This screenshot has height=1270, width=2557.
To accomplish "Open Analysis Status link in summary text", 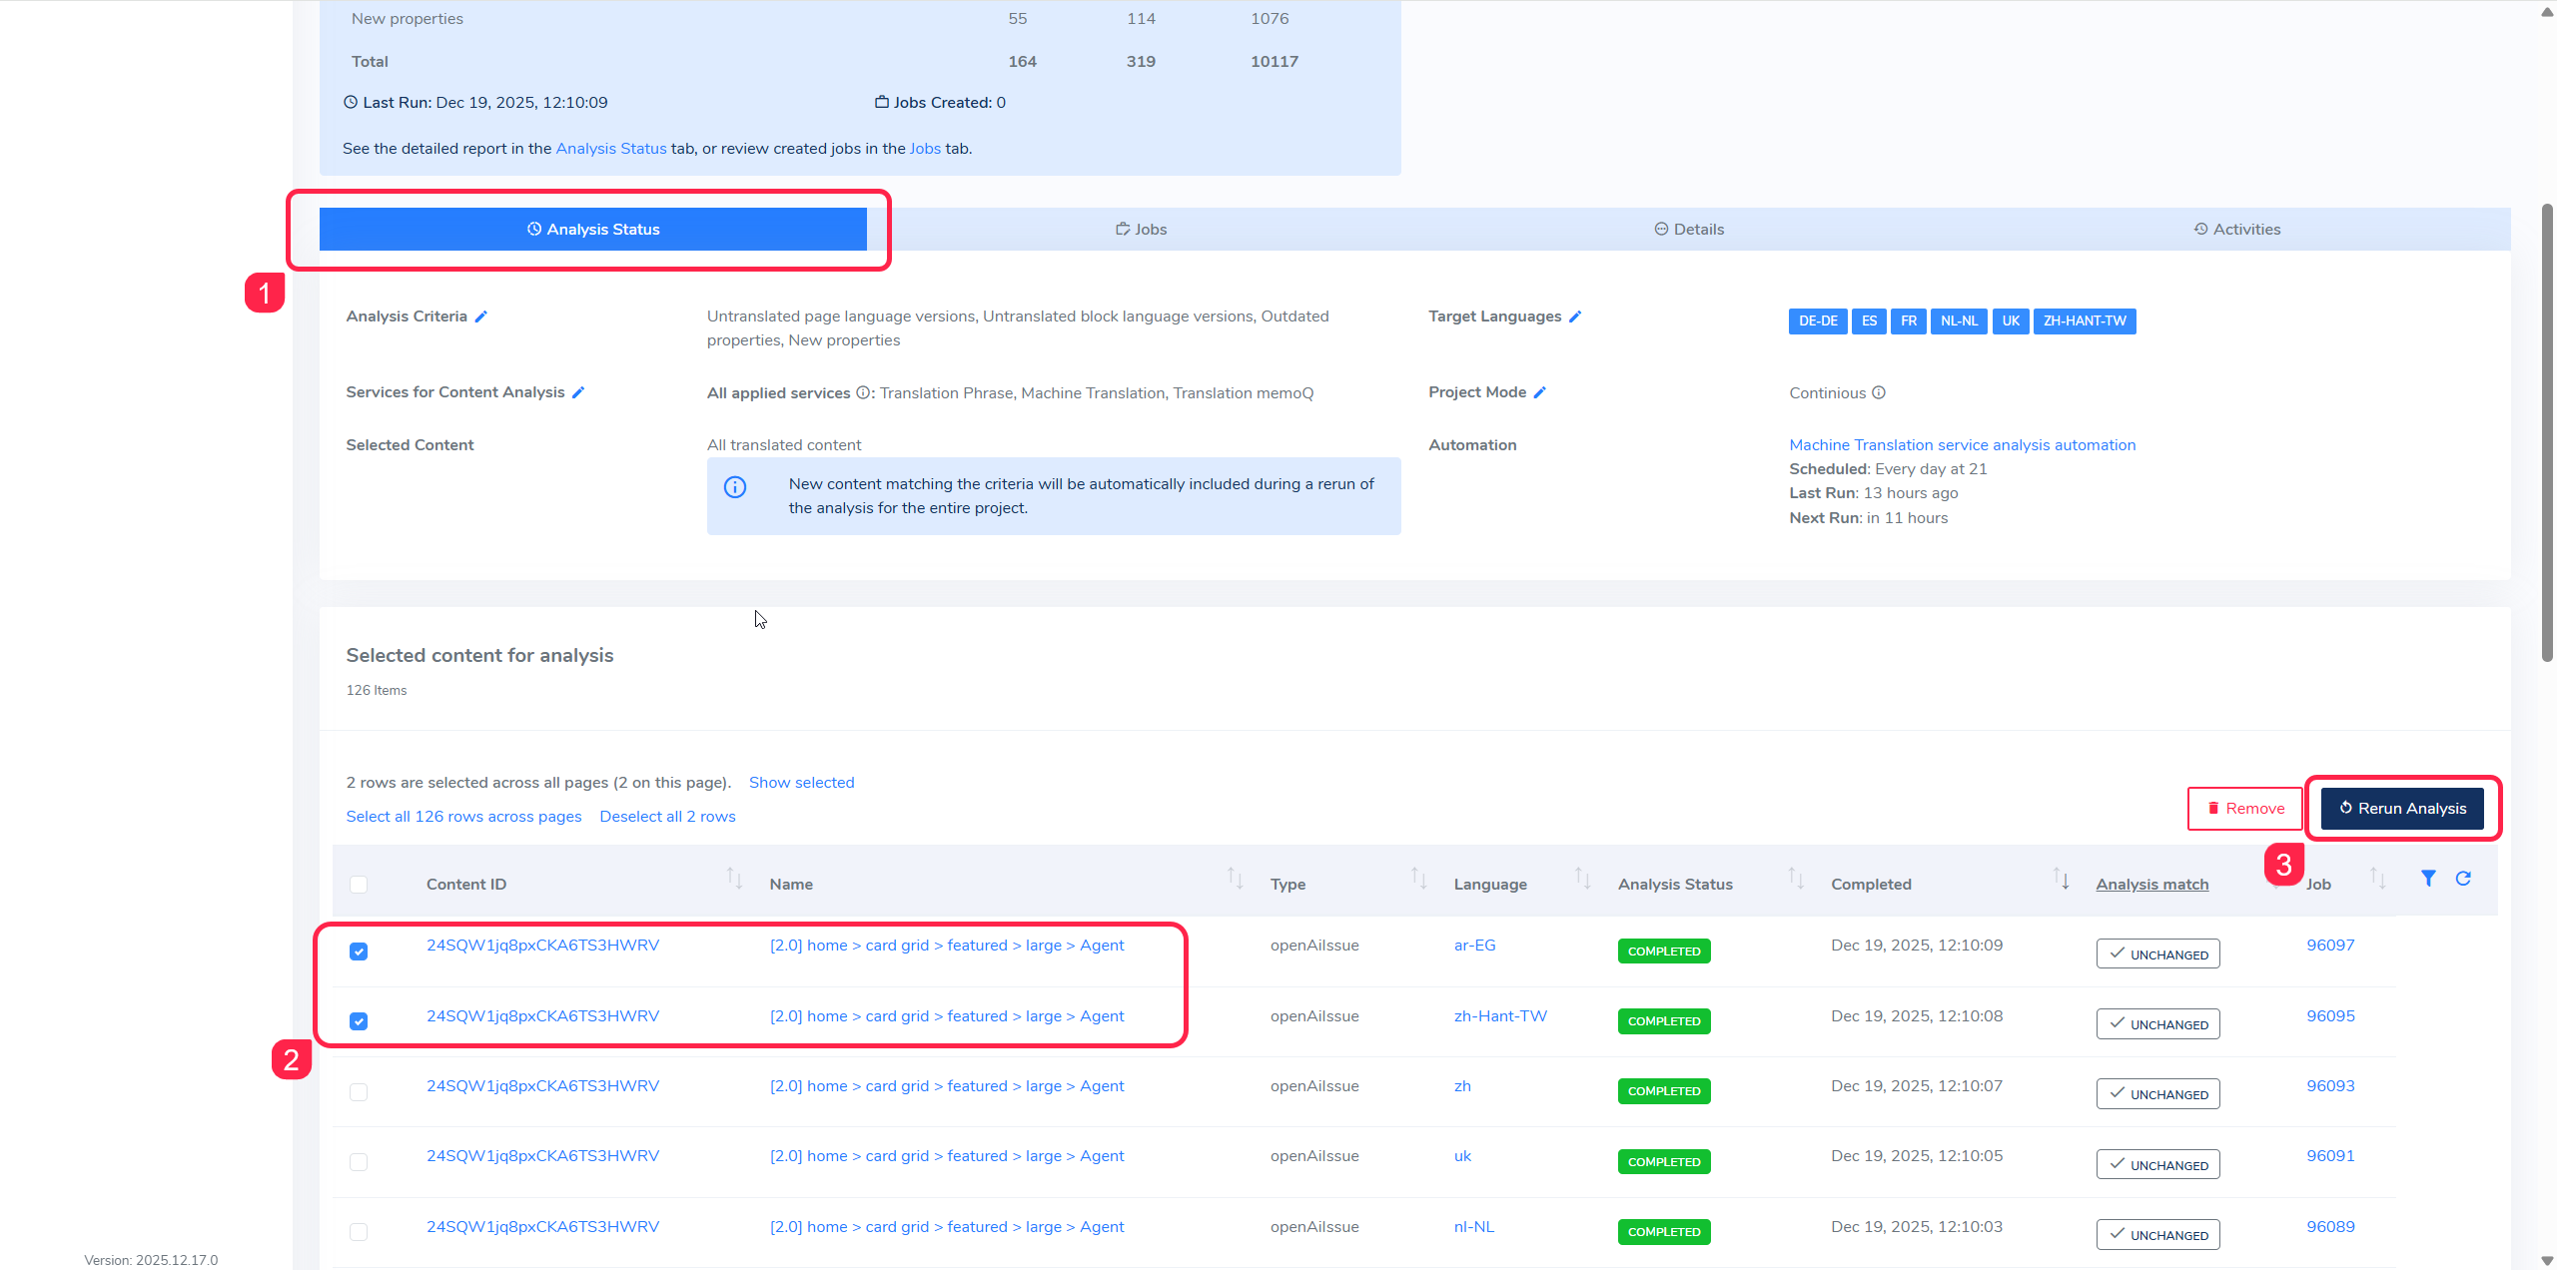I will point(611,149).
